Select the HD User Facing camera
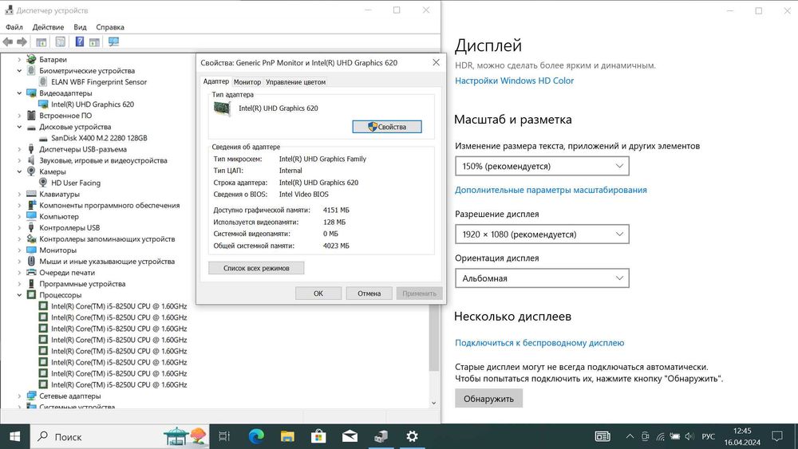This screenshot has height=449, width=798. 75,183
